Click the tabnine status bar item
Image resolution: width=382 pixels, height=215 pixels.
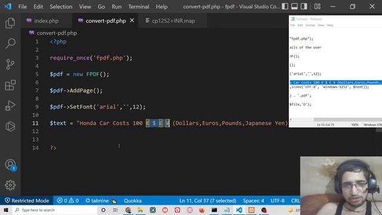pyautogui.click(x=101, y=201)
